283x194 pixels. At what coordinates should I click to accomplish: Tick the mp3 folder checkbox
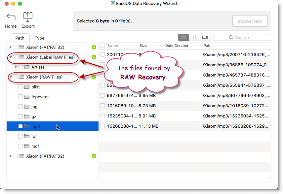[x=20, y=126]
